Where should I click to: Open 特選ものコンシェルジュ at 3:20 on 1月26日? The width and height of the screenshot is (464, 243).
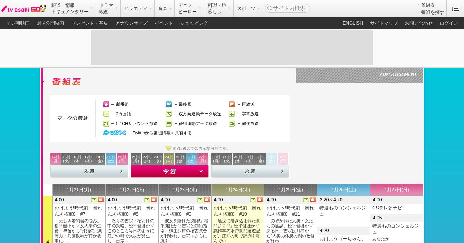click(343, 211)
